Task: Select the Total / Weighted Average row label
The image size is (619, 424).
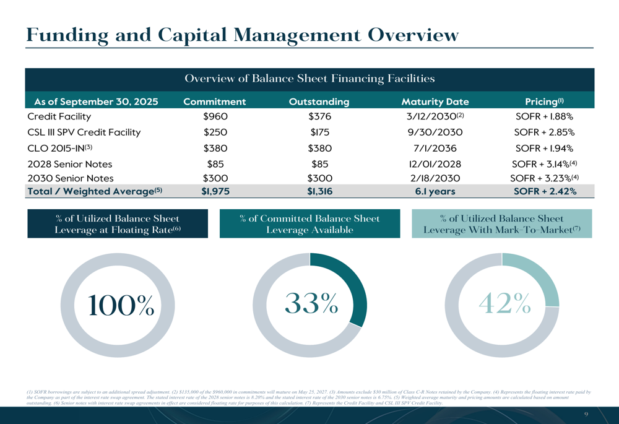Action: (95, 191)
